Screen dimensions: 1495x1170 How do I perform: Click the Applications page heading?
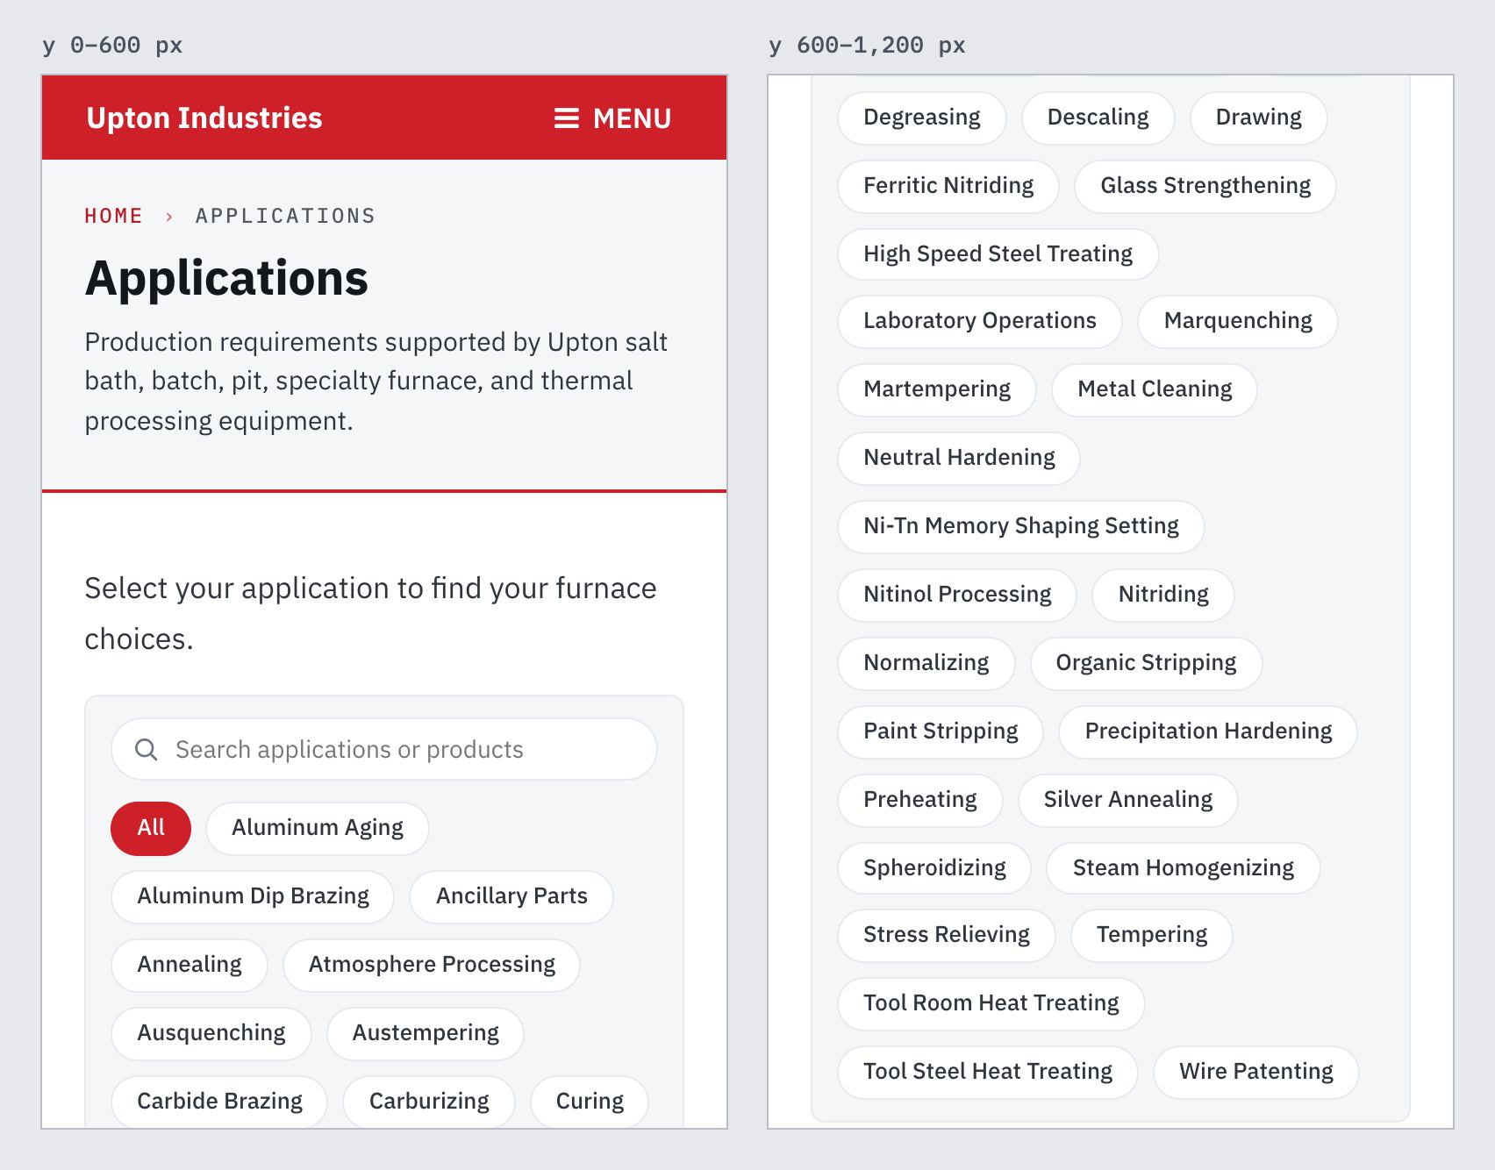(226, 278)
